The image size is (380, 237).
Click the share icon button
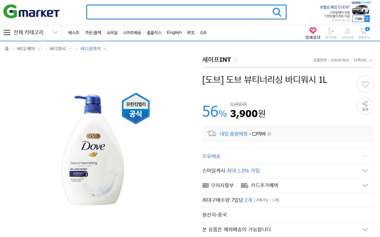[365, 106]
